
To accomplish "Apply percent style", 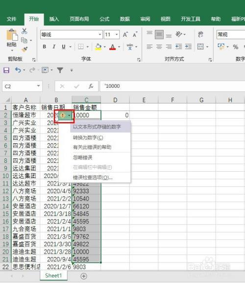I will click(x=236, y=47).
